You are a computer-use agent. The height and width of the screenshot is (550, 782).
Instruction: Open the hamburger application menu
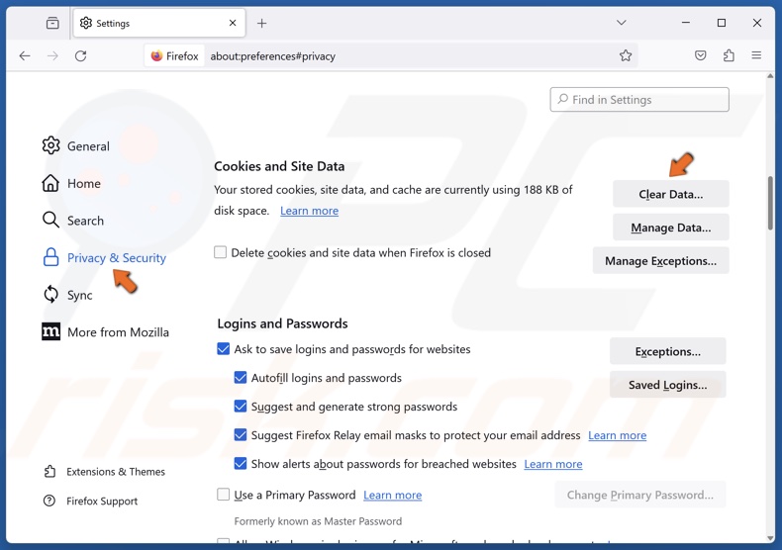click(756, 55)
